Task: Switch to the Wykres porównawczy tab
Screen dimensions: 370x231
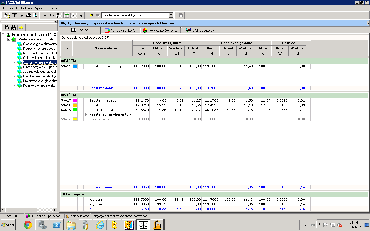Action: tap(161, 30)
